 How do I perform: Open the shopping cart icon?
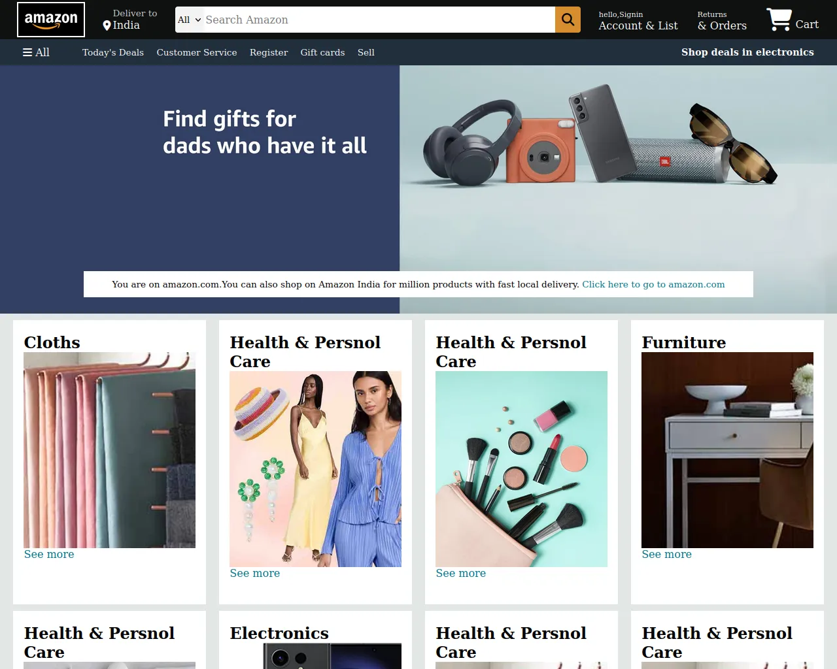(779, 20)
